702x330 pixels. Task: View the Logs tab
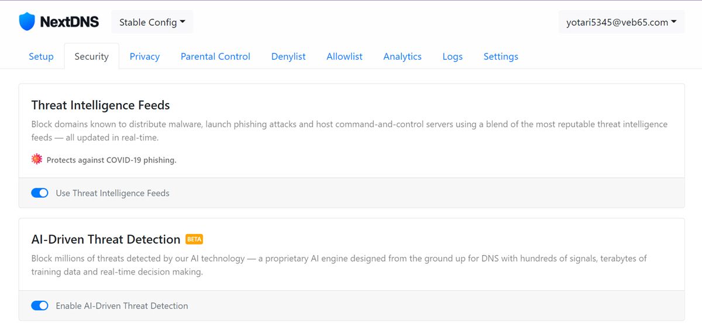(x=452, y=56)
